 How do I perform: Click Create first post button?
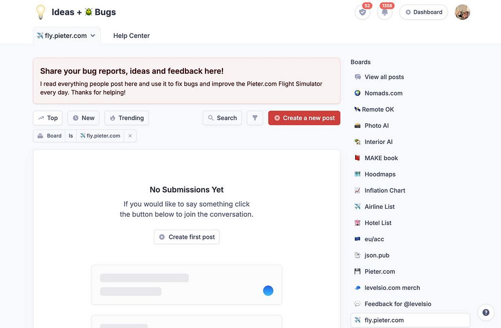pyautogui.click(x=186, y=237)
